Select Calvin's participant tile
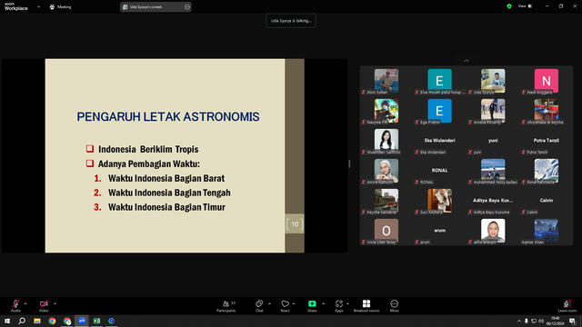Image resolution: width=582 pixels, height=327 pixels. point(546,202)
